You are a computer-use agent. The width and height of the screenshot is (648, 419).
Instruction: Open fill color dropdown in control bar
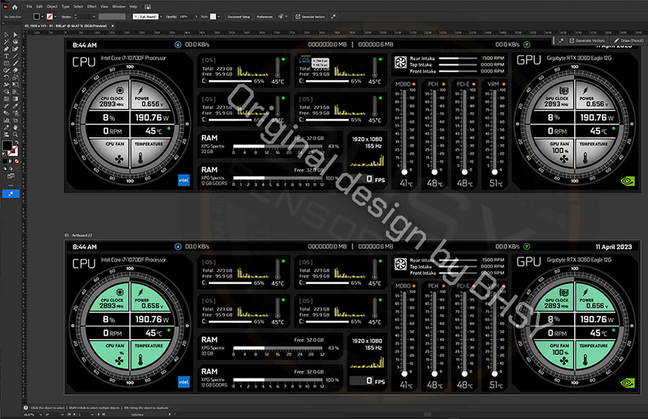coord(42,17)
